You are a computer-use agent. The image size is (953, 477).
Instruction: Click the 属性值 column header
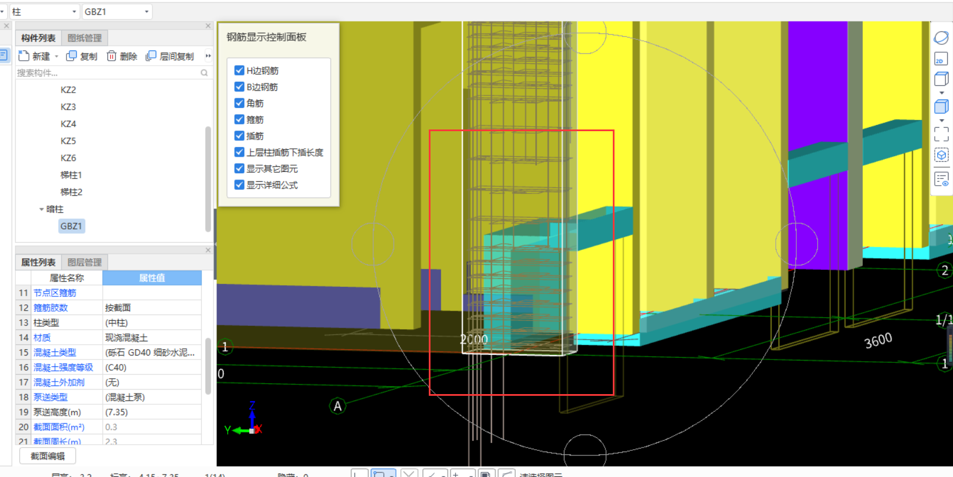coord(152,278)
